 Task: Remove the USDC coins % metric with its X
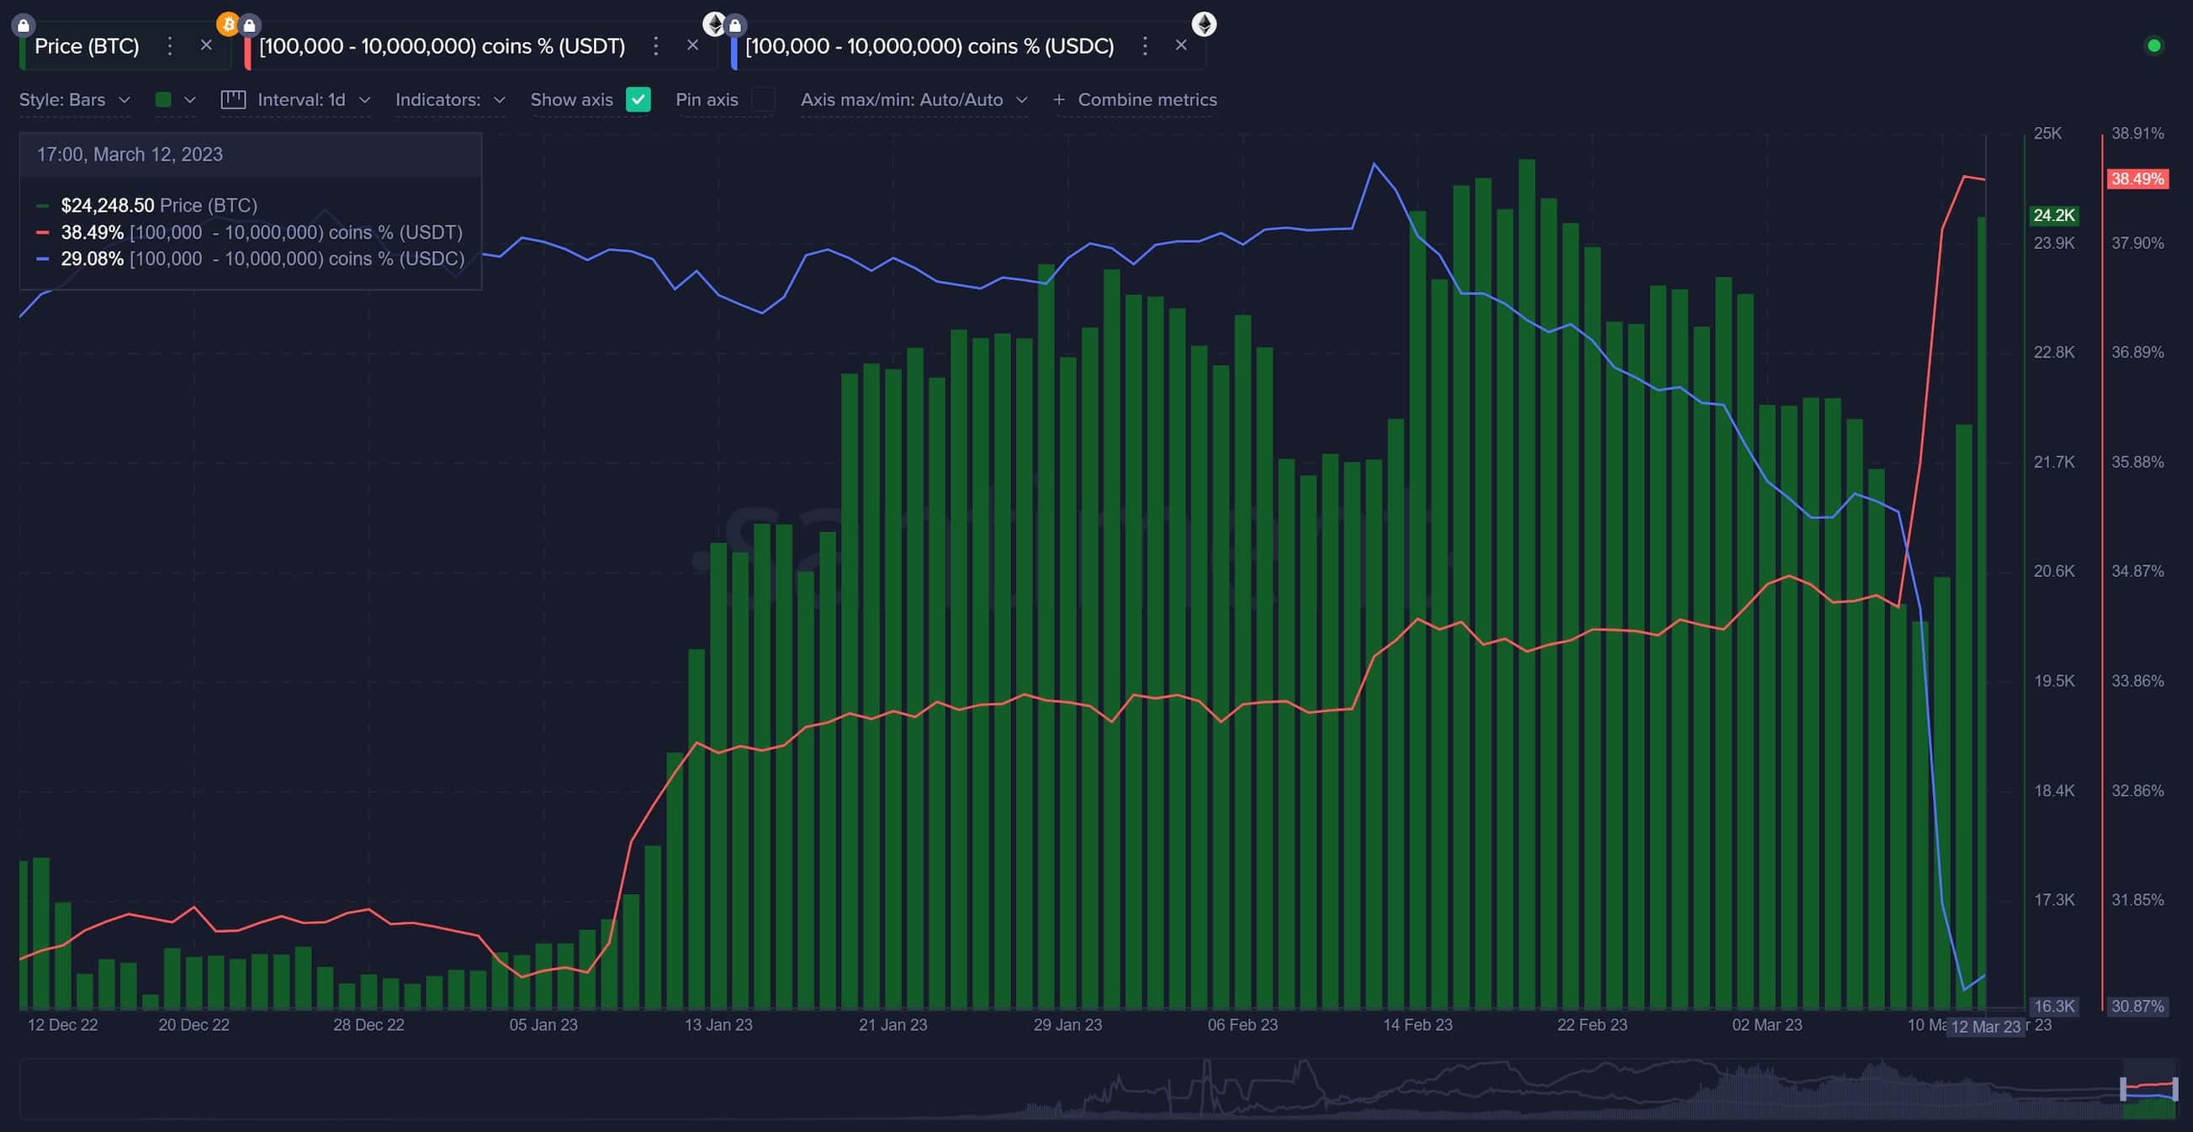1181,45
